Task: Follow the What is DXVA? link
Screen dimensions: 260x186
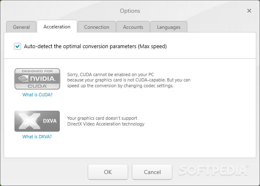Action: click(37, 137)
